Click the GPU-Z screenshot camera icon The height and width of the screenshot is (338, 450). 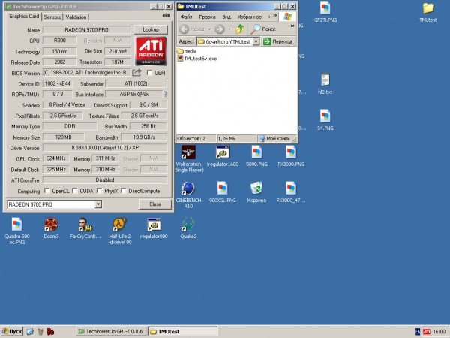pos(166,16)
